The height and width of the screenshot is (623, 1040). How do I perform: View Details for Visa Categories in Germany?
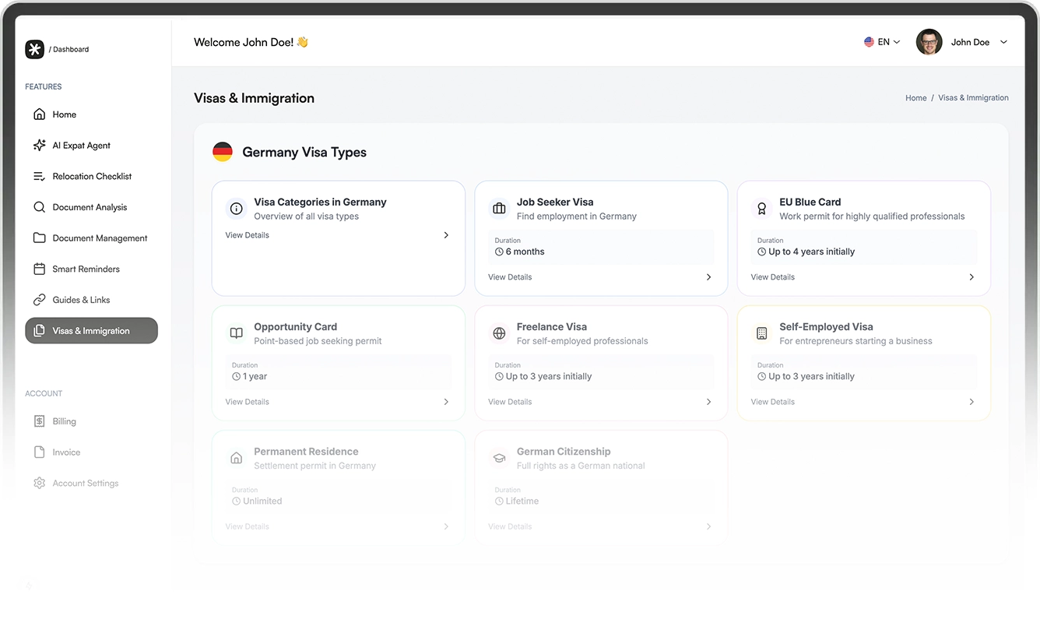[x=248, y=235]
